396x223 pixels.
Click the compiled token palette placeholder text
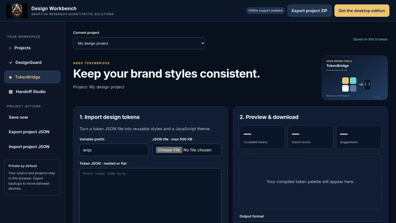point(310,182)
